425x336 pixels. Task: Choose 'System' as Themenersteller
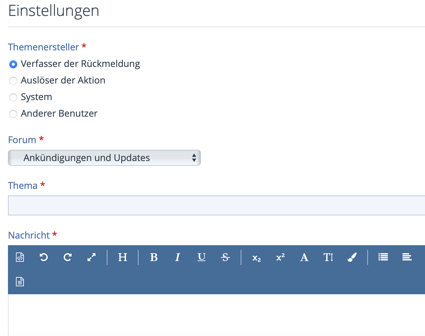(13, 97)
